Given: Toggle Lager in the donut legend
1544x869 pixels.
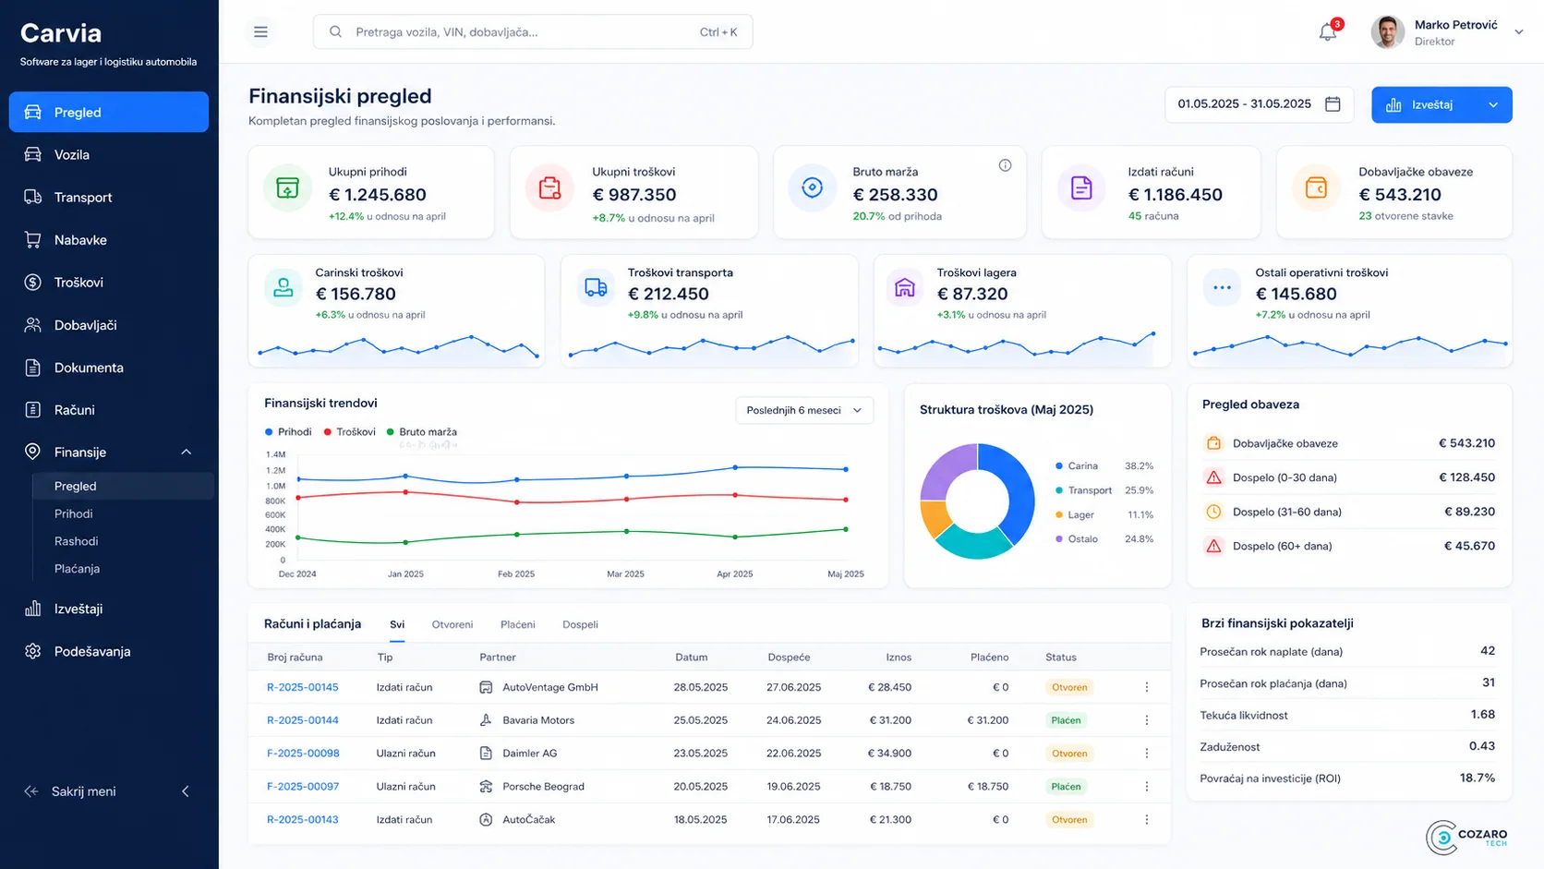Looking at the screenshot, I should (1075, 515).
